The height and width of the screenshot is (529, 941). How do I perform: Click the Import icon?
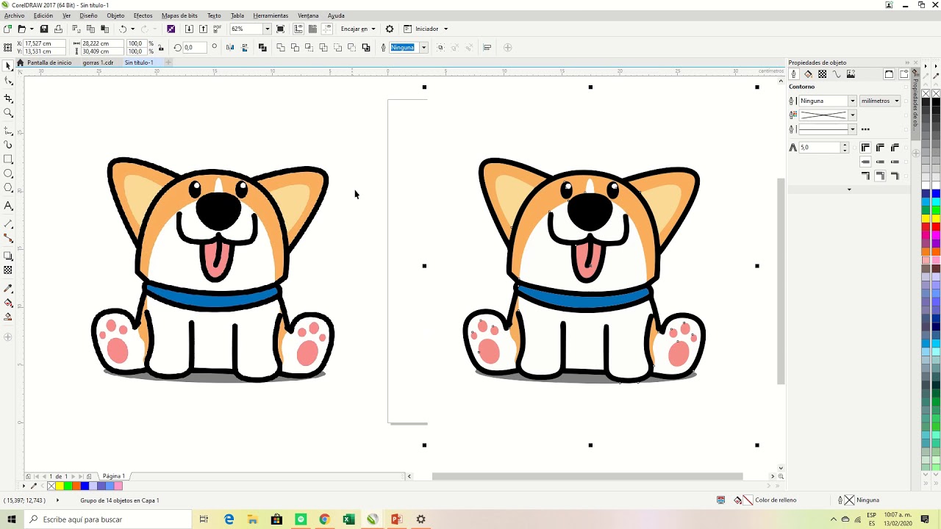tap(189, 29)
